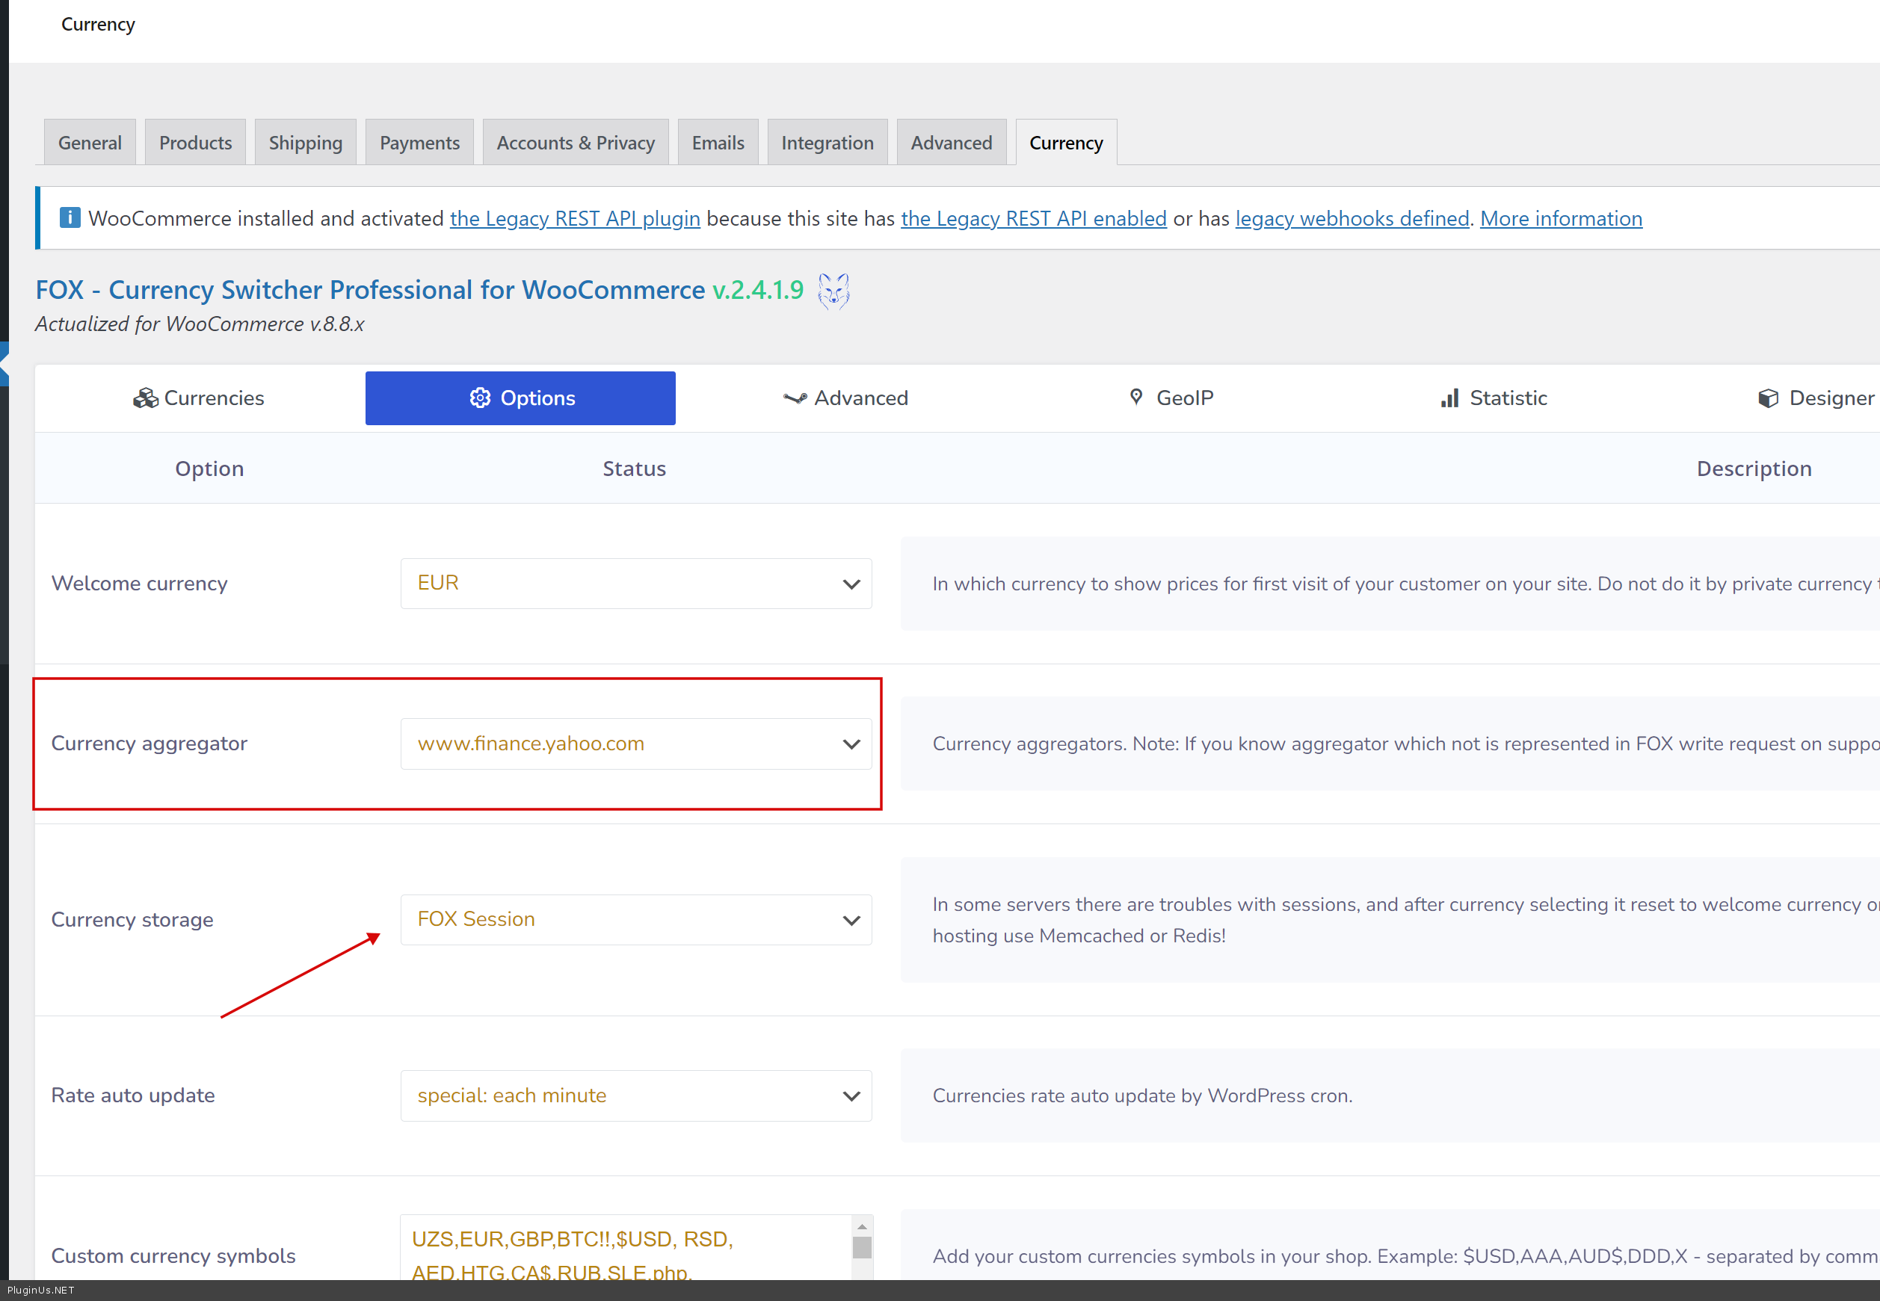Image resolution: width=1880 pixels, height=1301 pixels.
Task: Switch to the Designer tab
Action: [x=1816, y=398]
